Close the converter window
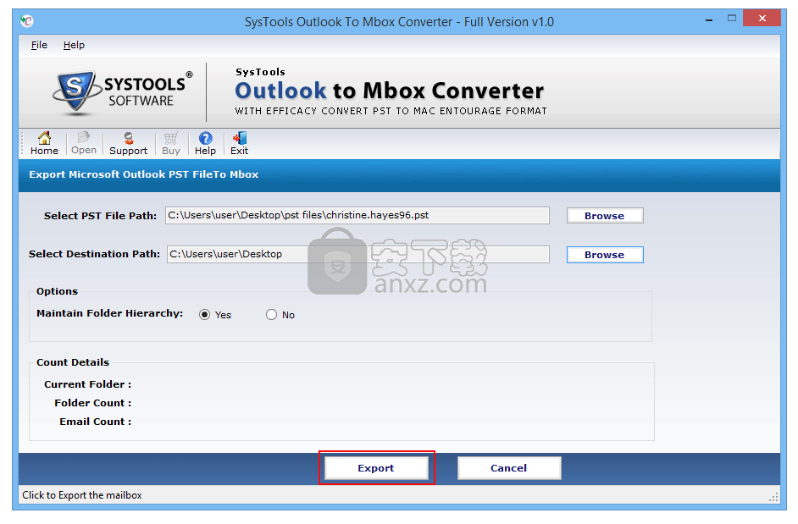The height and width of the screenshot is (524, 798). [762, 19]
